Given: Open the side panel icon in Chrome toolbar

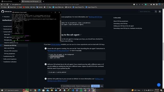Looking at the screenshot, I should [157, 5].
